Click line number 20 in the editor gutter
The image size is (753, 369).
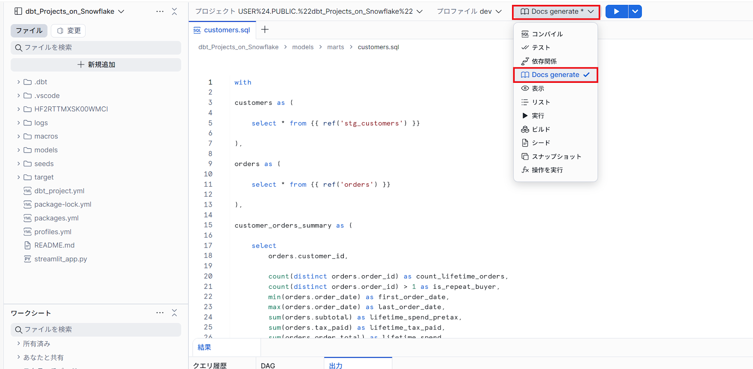(x=208, y=276)
